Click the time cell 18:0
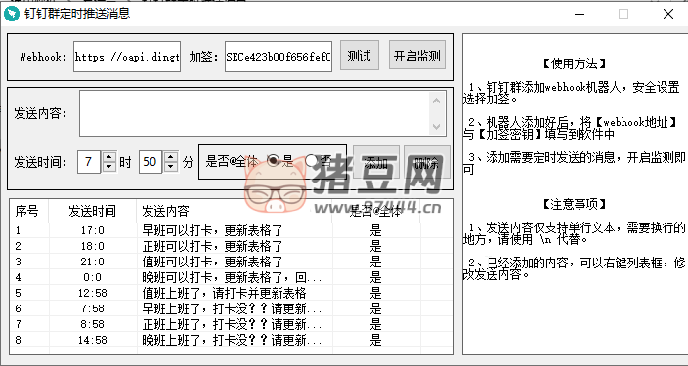Viewport: 688px width, 366px height. 93,246
